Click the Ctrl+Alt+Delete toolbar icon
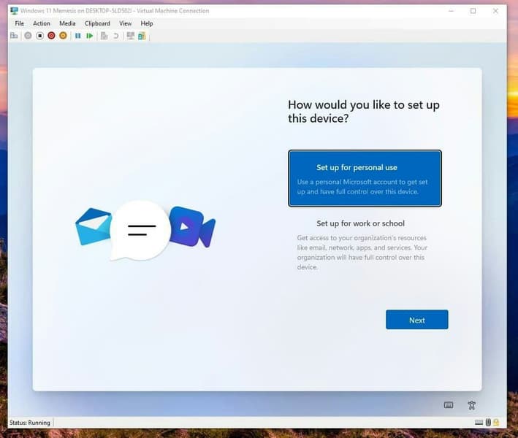518x438 pixels. (14, 36)
